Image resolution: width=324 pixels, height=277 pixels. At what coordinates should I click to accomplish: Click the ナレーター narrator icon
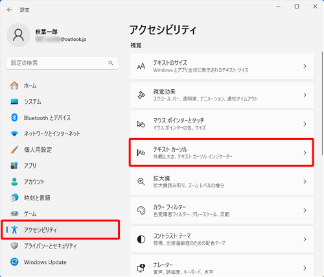click(x=141, y=268)
